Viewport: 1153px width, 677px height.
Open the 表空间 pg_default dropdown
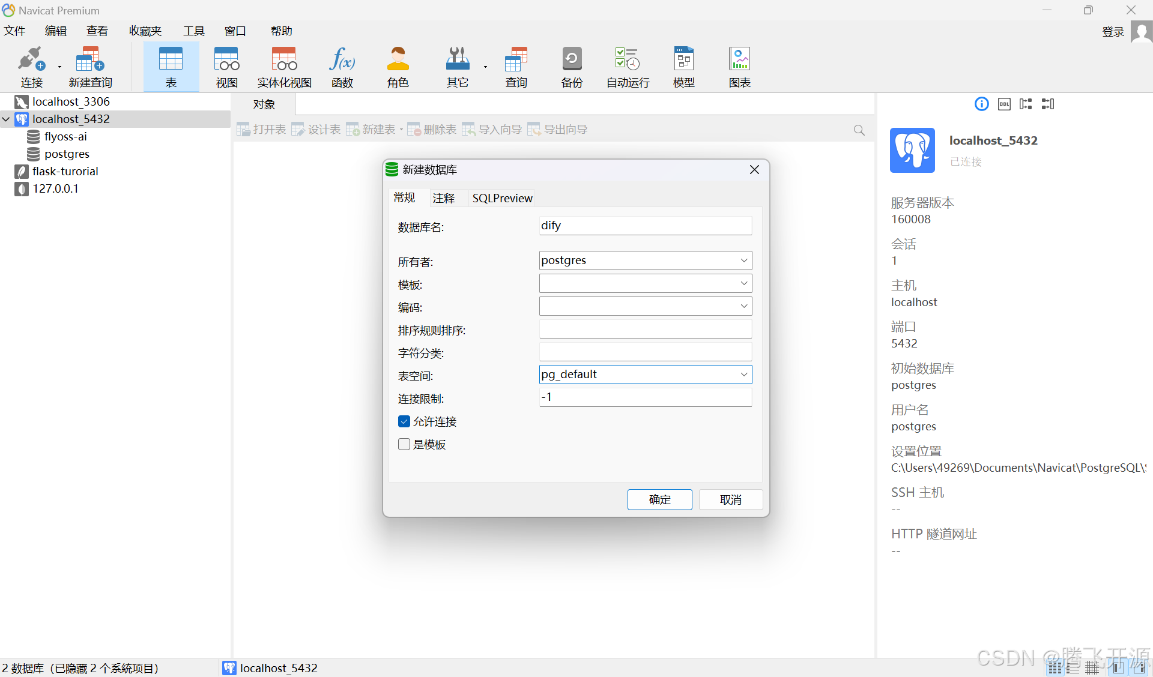tap(743, 375)
